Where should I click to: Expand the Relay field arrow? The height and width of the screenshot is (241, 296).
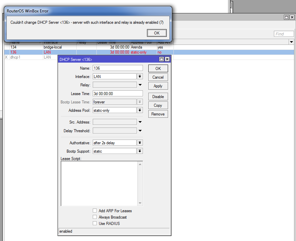pyautogui.click(x=140, y=85)
